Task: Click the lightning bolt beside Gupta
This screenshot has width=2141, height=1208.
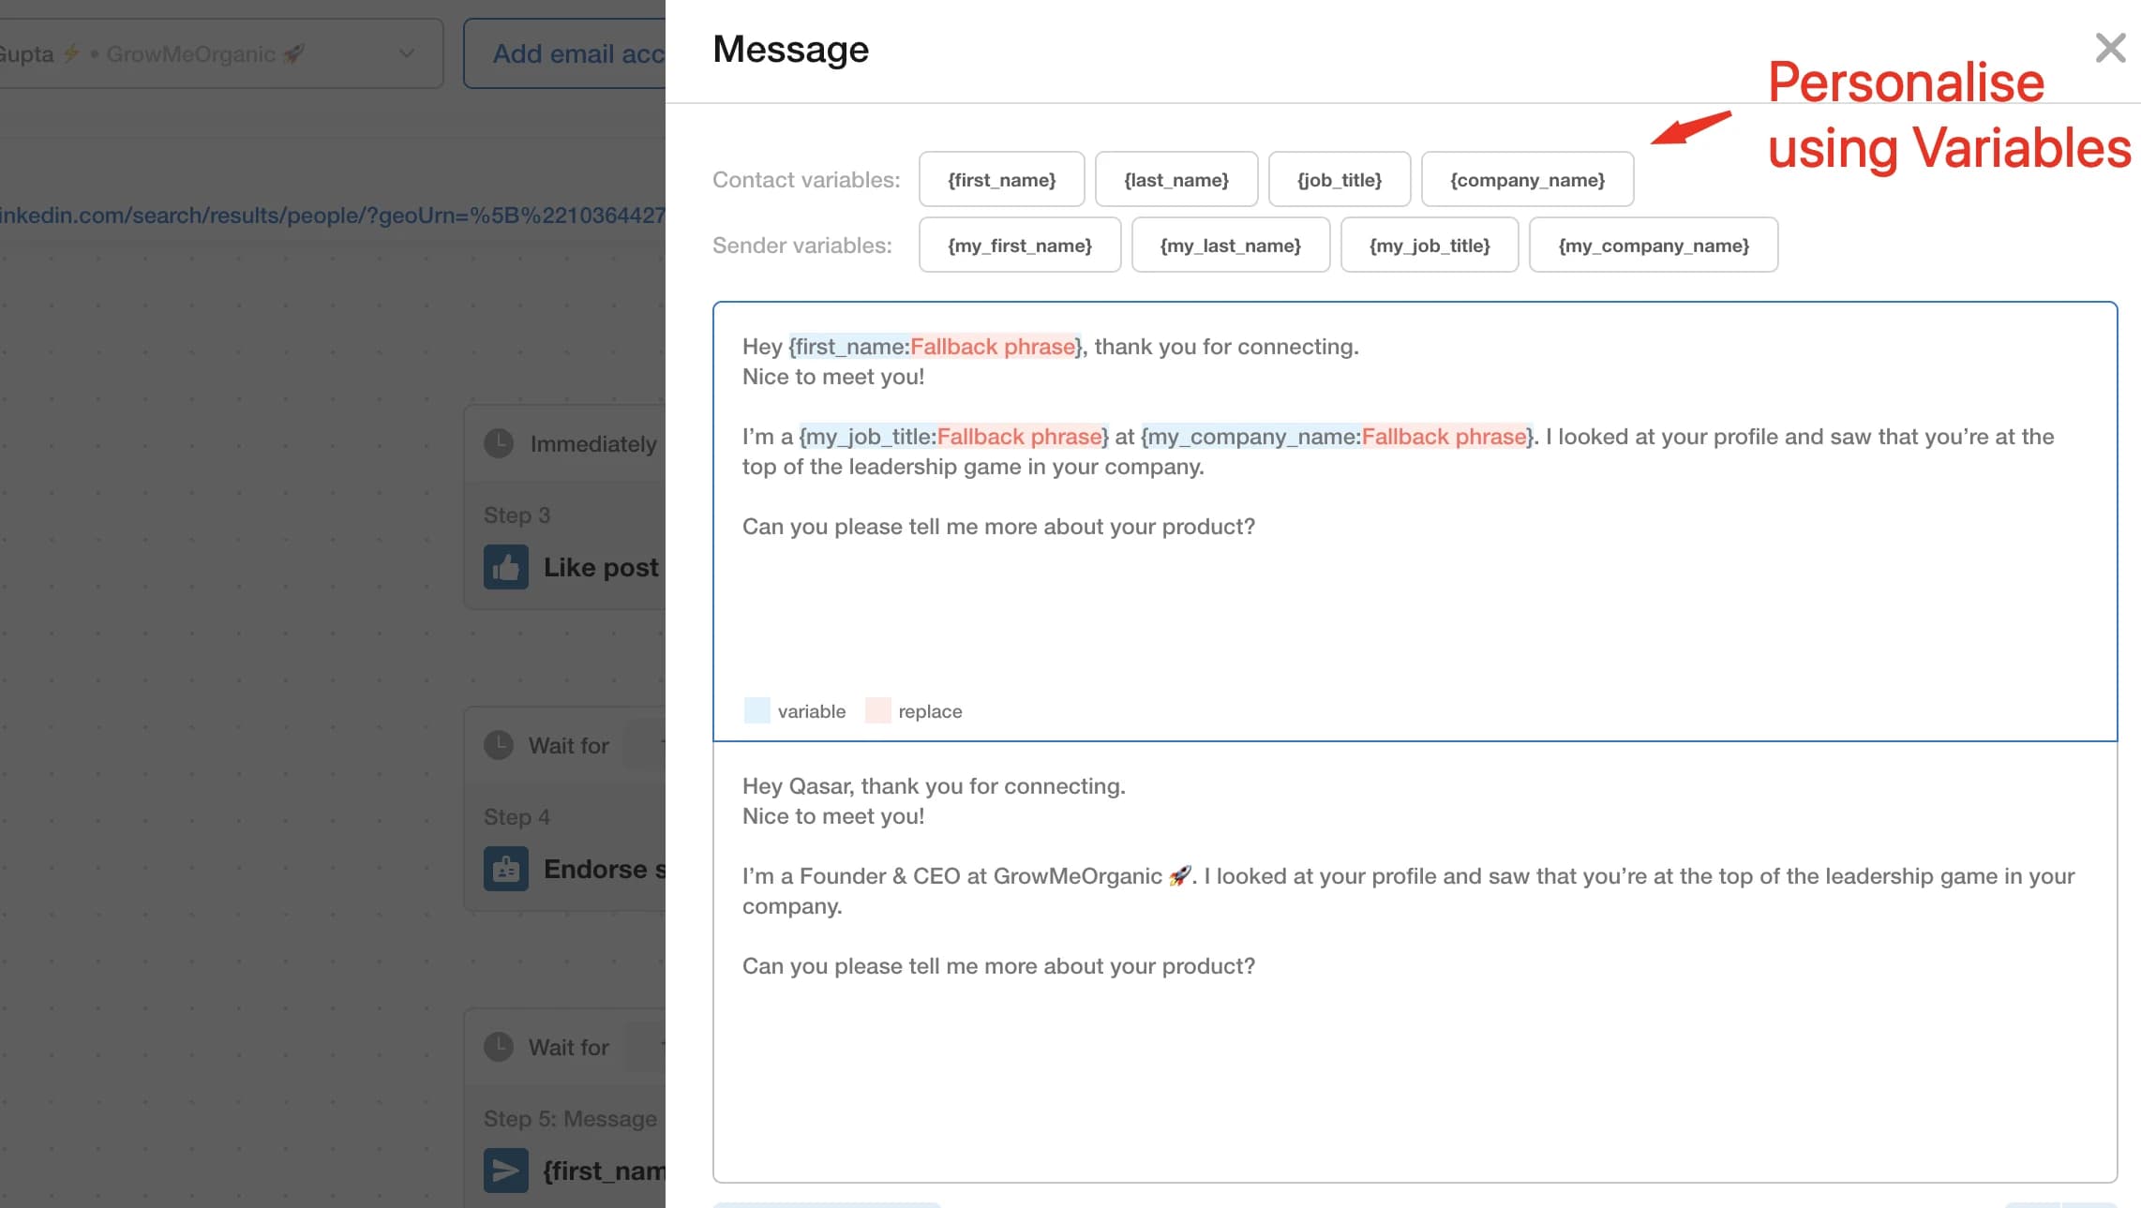Action: [72, 53]
